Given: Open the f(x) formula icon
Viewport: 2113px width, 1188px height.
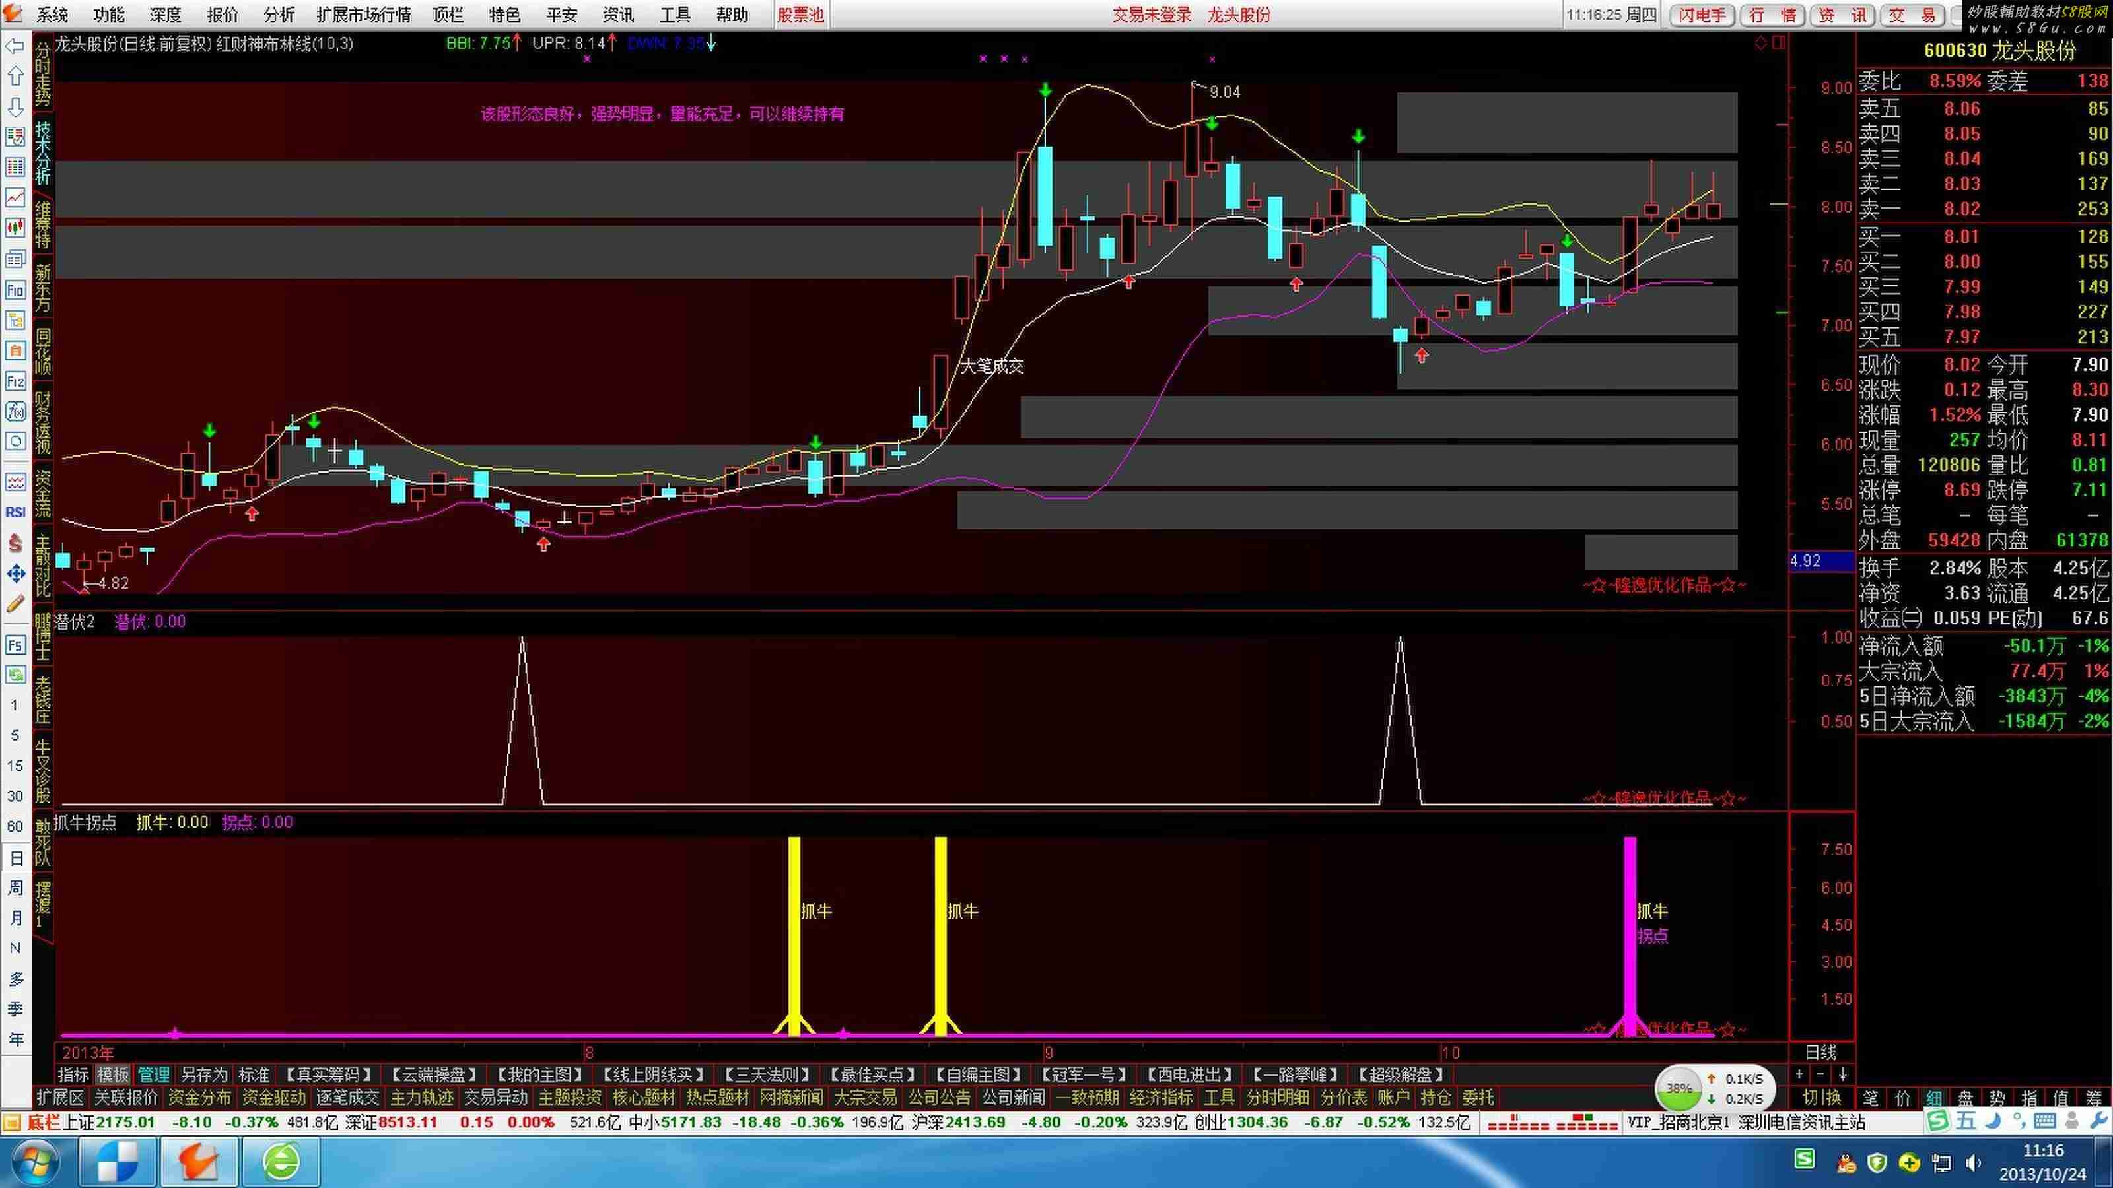Looking at the screenshot, I should coord(15,412).
